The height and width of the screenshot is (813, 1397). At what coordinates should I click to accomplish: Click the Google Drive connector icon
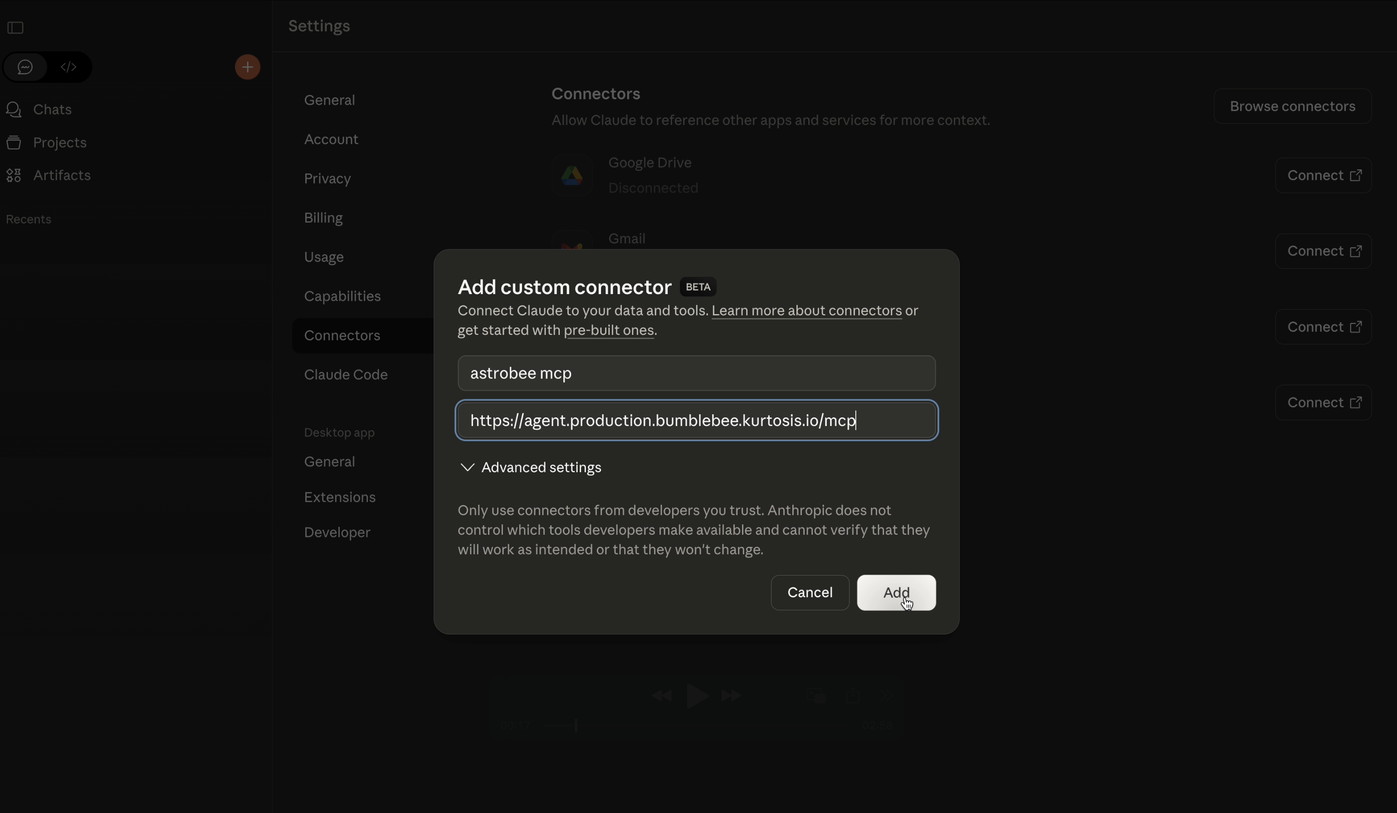tap(572, 175)
